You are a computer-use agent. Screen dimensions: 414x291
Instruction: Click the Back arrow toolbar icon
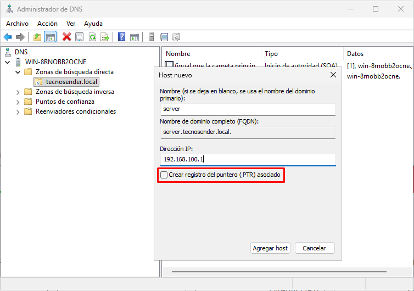[8, 37]
